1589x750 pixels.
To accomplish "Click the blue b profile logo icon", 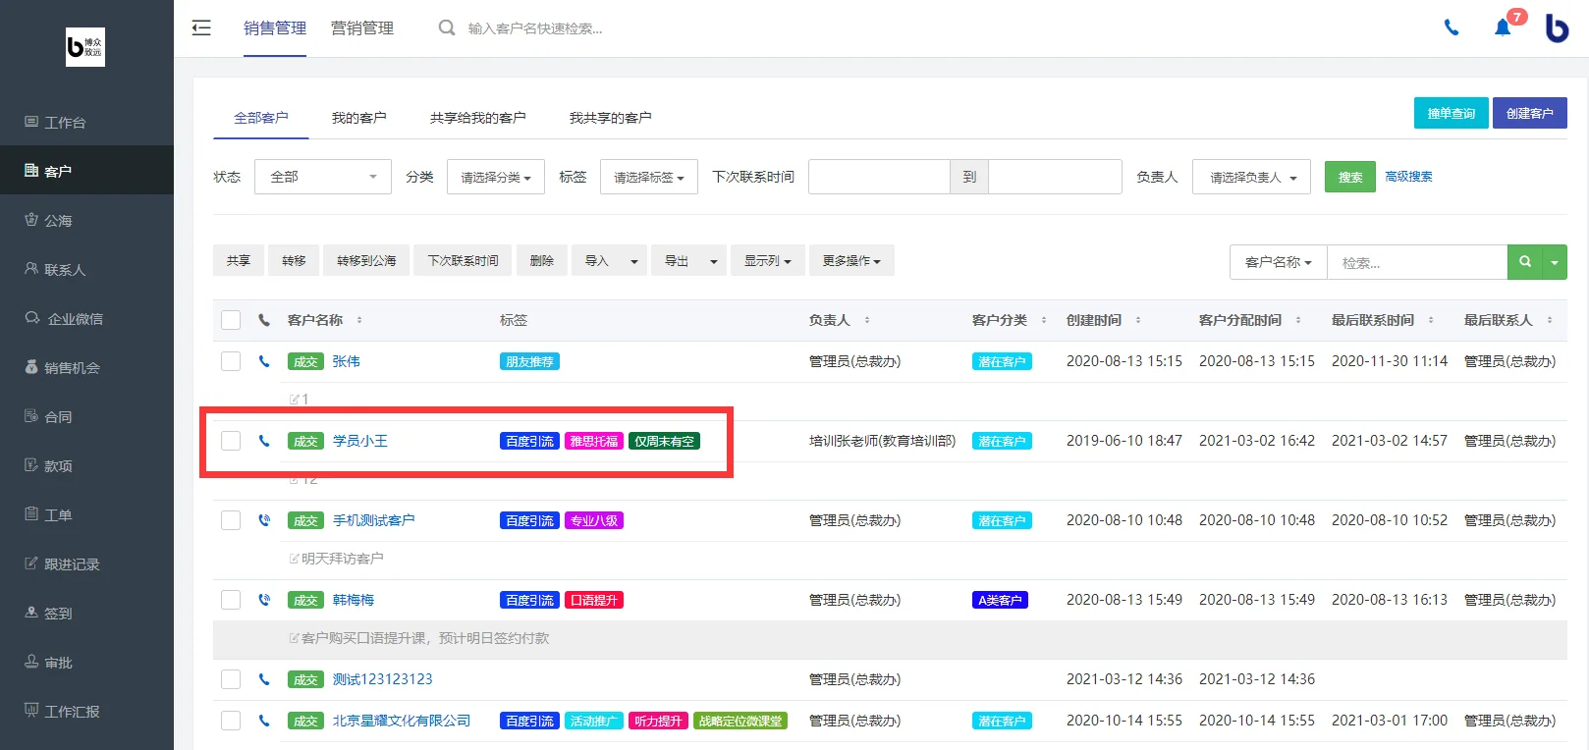I will click(1557, 27).
